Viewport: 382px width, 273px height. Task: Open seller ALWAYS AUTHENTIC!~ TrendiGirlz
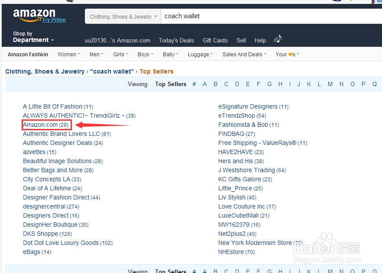79,116
